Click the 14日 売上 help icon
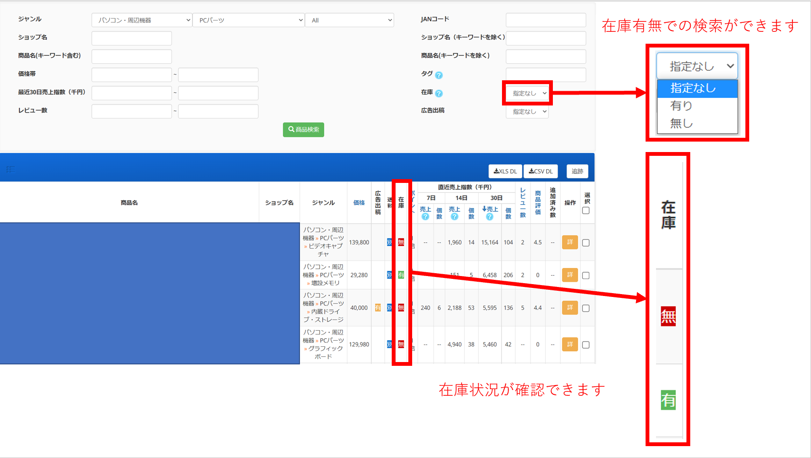 (x=454, y=217)
